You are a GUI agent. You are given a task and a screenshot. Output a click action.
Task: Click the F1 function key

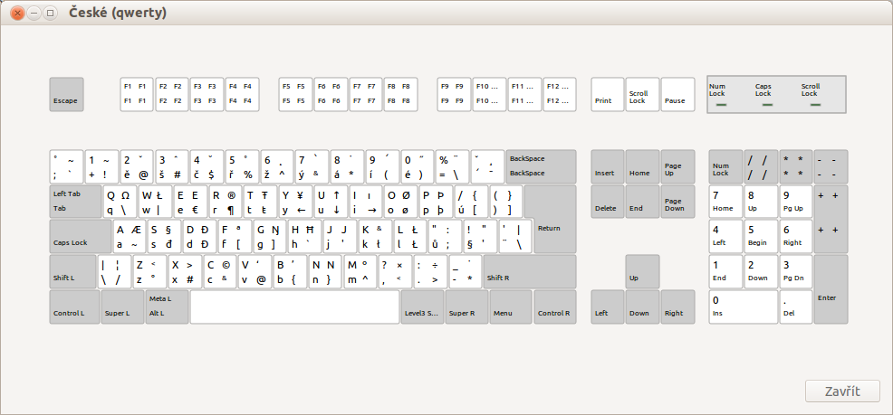(137, 94)
